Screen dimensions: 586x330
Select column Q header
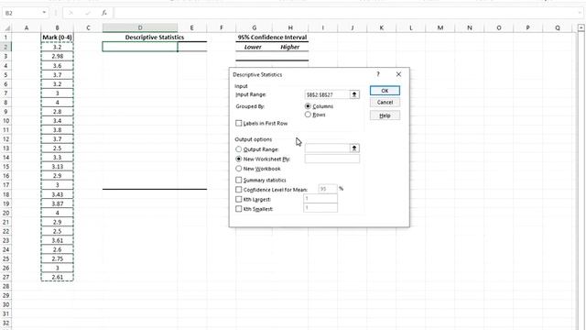coord(558,27)
